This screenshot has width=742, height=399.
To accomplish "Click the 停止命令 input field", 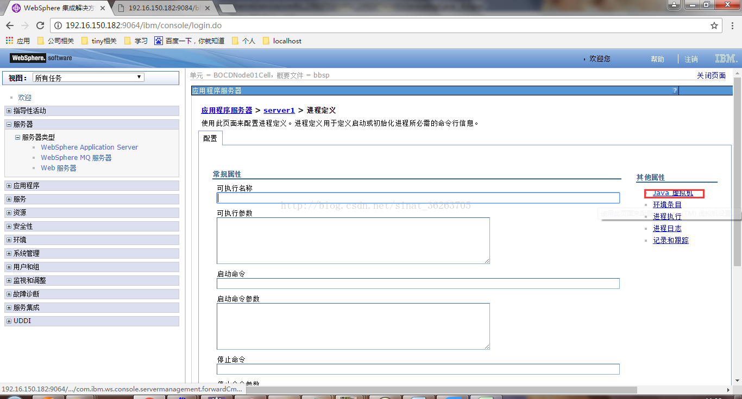I will click(x=418, y=369).
